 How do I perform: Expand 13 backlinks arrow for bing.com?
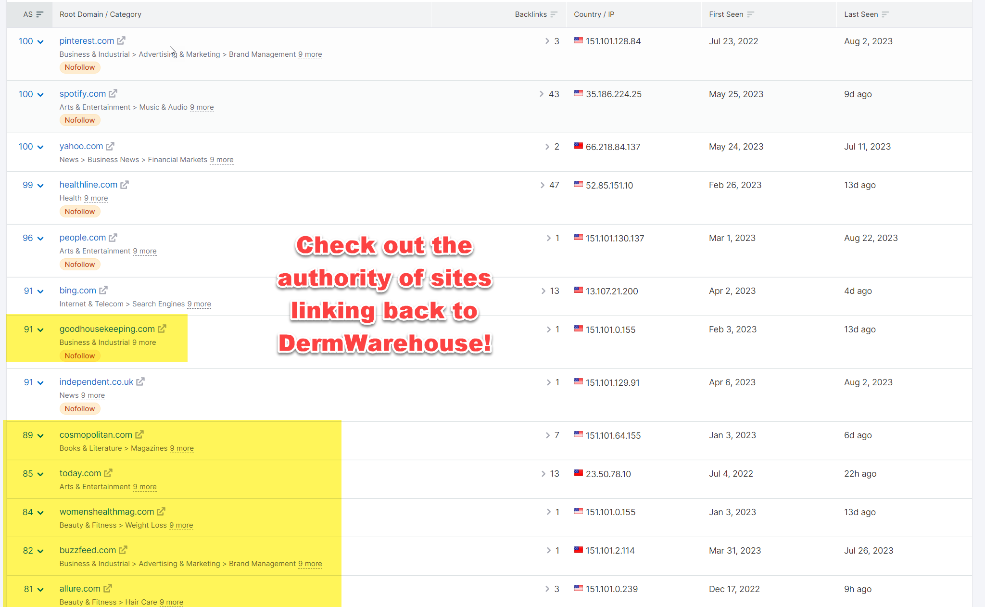click(543, 291)
